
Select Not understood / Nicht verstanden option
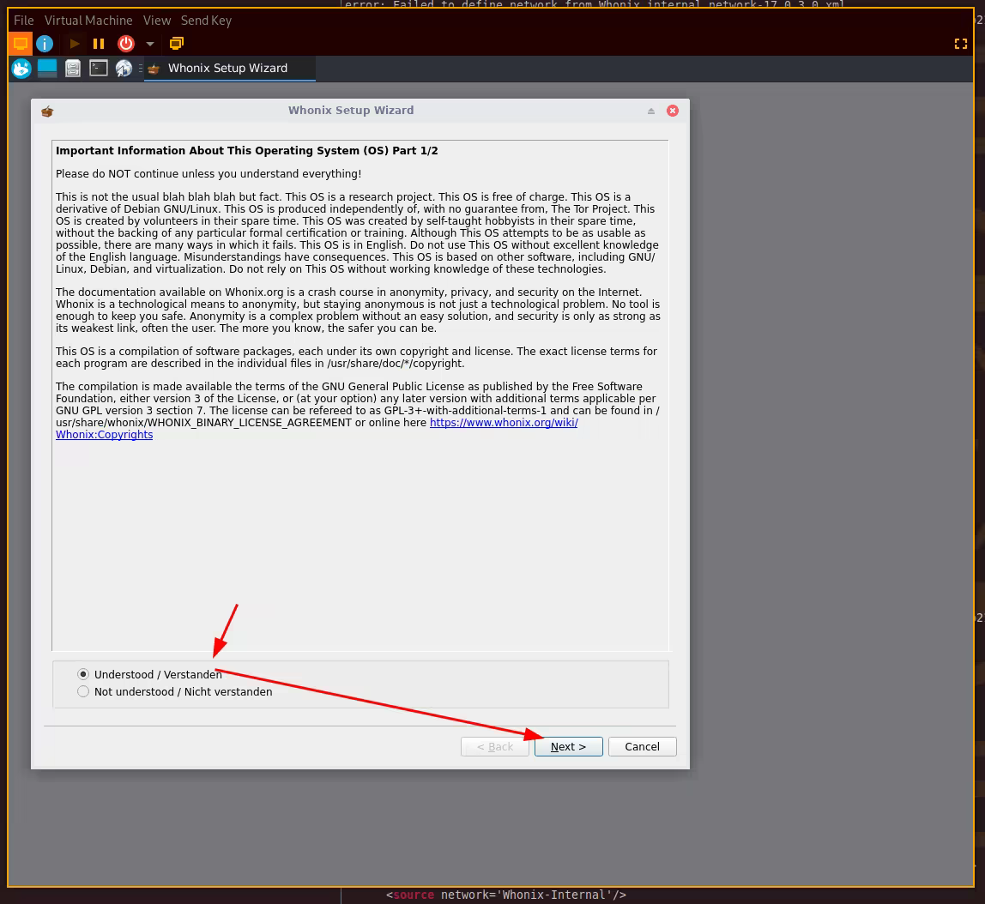pyautogui.click(x=83, y=692)
